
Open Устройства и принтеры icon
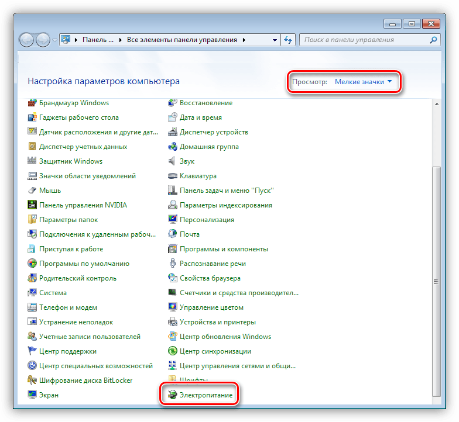pos(172,322)
